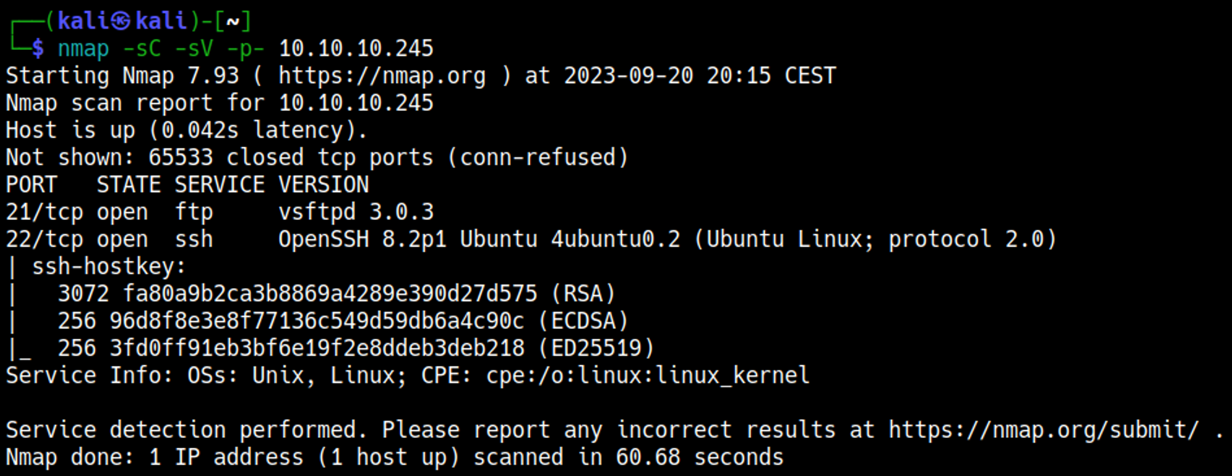
Task: Click the -sV flag in the command
Action: click(193, 49)
